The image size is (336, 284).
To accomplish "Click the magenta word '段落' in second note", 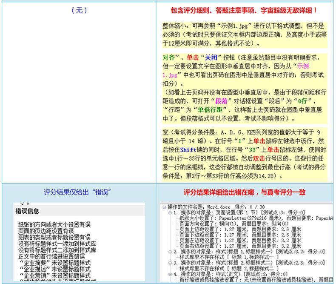I will click(221, 101).
